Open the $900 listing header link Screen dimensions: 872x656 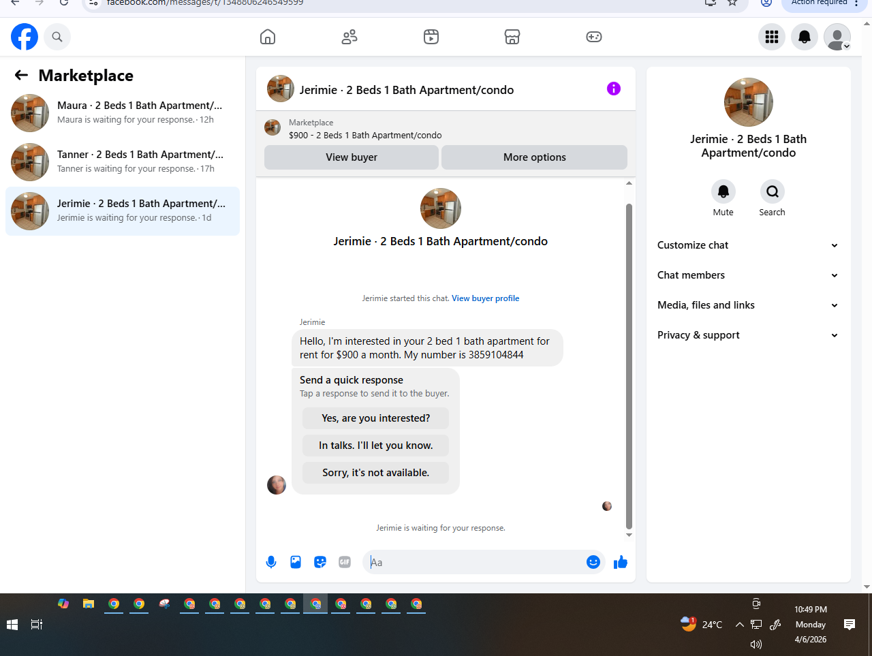coord(365,135)
